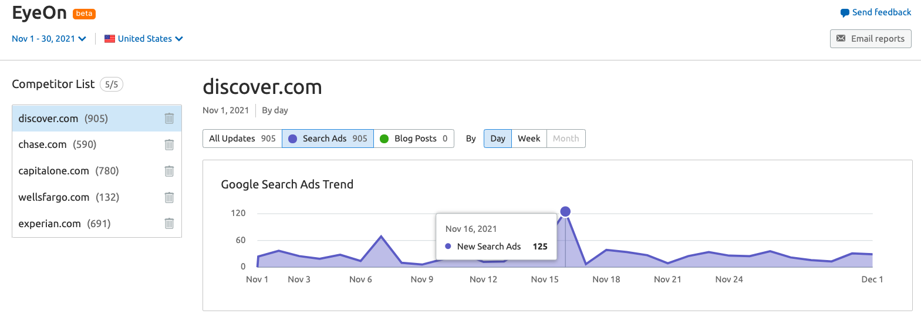This screenshot has width=921, height=317.
Task: Click the tooltip value 125
Action: click(x=540, y=247)
